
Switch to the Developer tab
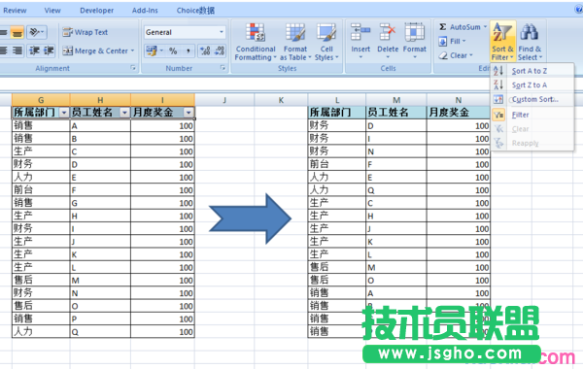96,11
